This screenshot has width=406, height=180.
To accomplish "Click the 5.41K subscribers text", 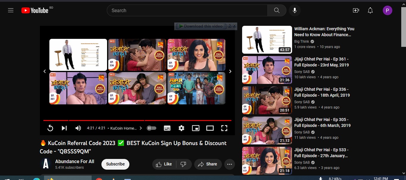I will (69, 168).
